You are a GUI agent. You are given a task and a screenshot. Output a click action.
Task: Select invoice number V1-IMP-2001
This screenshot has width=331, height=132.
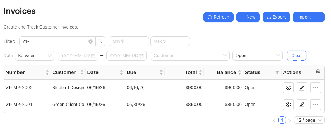(19, 105)
